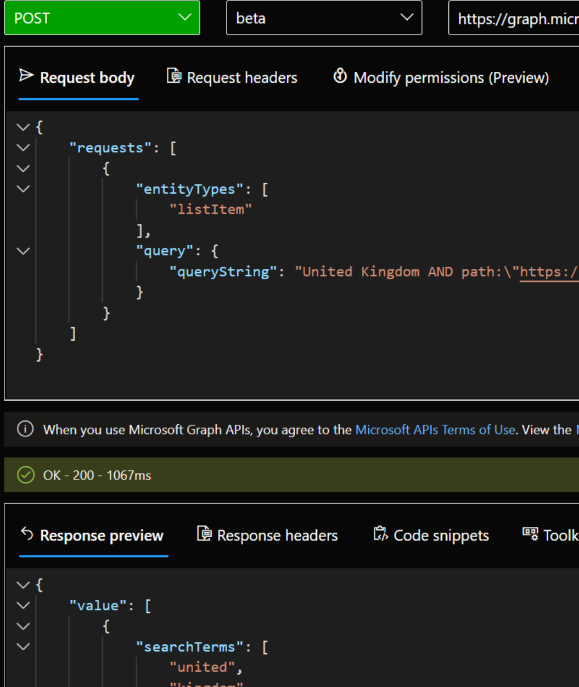Click the Response preview arrow icon
The image size is (579, 687).
(27, 533)
